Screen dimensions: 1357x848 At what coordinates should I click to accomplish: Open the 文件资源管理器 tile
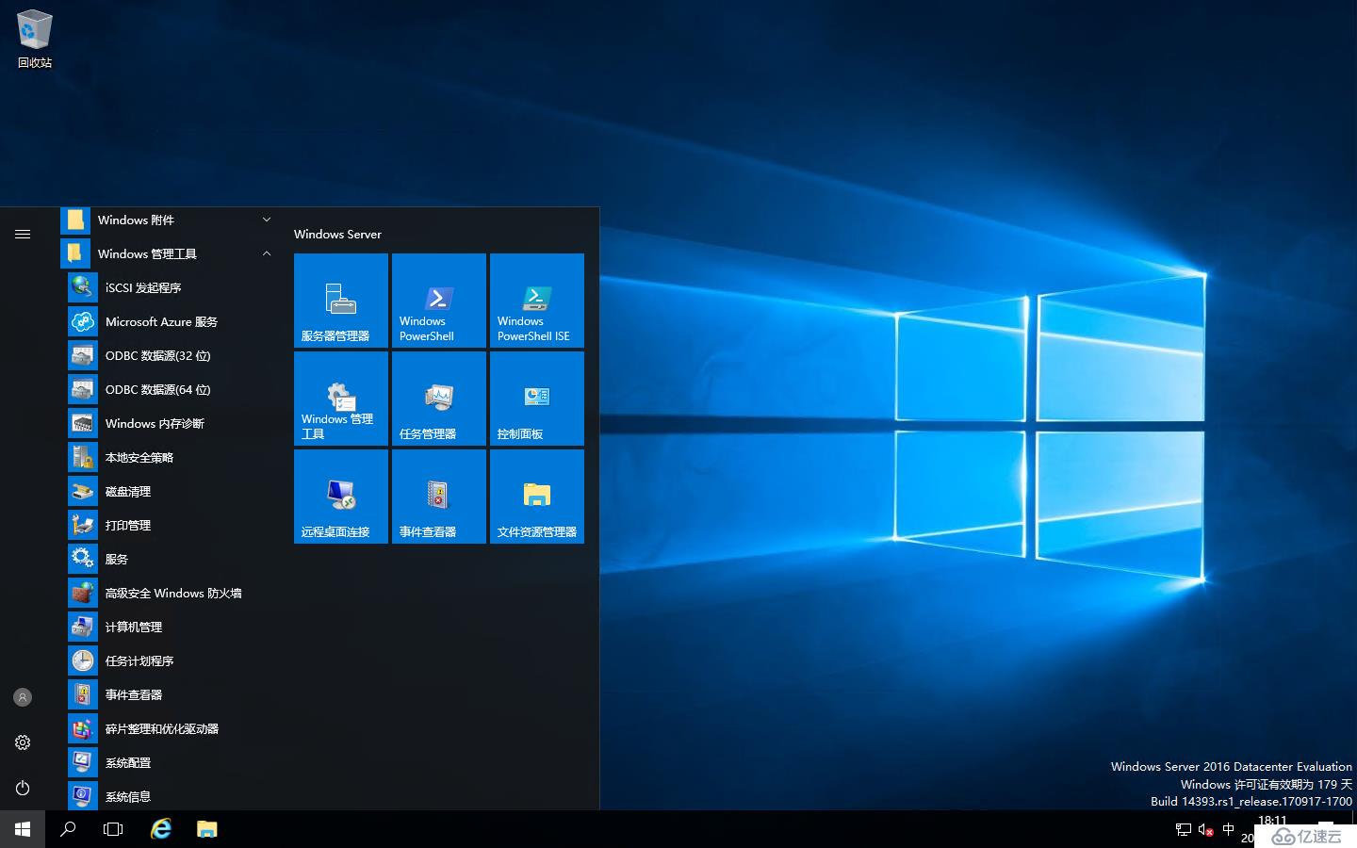tap(537, 497)
